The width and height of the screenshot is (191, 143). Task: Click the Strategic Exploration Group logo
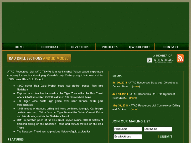point(160,59)
